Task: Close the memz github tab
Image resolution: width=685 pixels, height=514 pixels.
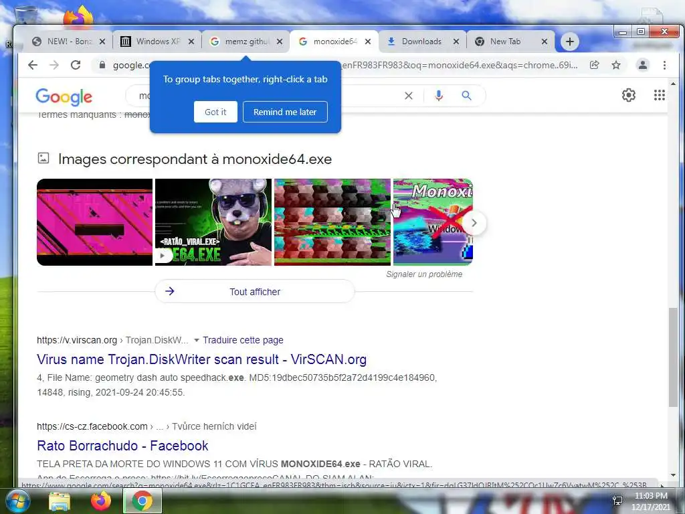Action: pos(280,41)
